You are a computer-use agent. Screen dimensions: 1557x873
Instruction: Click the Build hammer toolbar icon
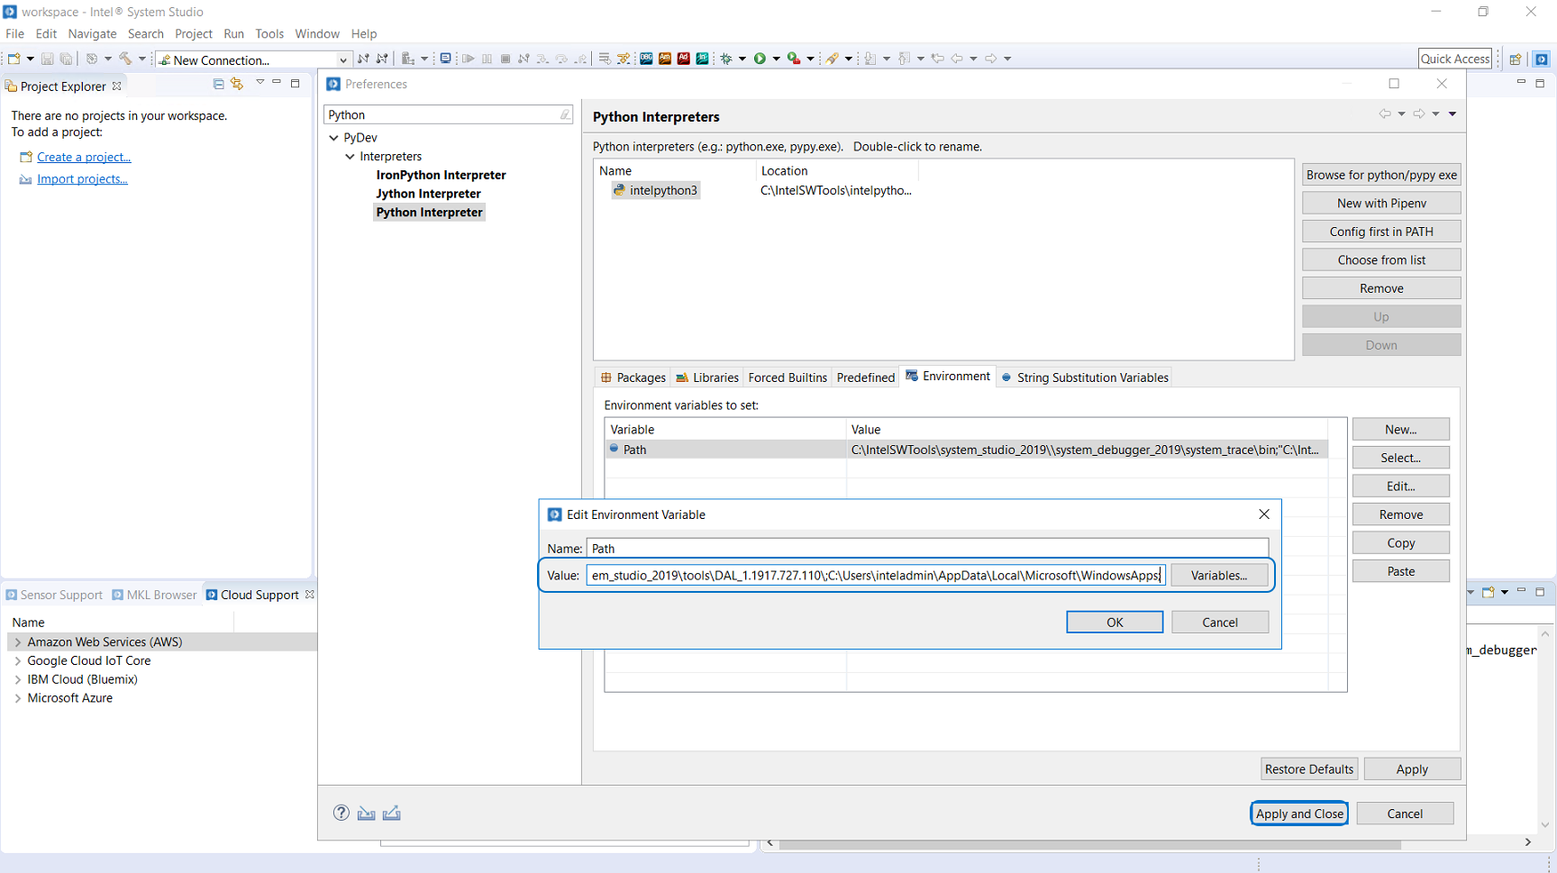point(125,59)
